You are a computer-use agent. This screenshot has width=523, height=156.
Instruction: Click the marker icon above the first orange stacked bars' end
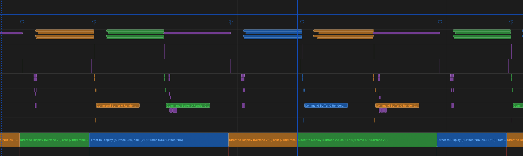(x=94, y=22)
